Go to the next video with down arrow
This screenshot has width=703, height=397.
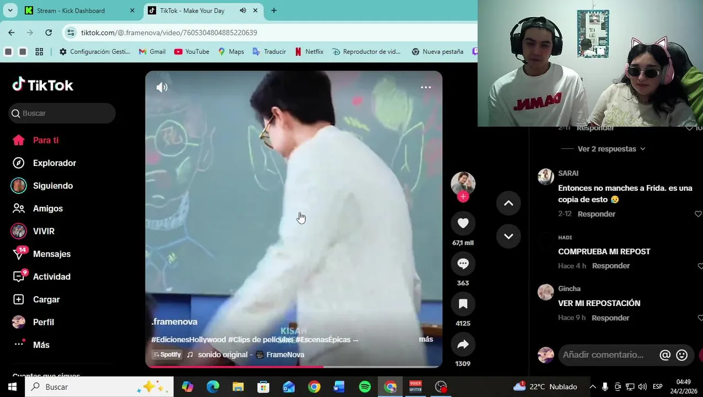(508, 236)
